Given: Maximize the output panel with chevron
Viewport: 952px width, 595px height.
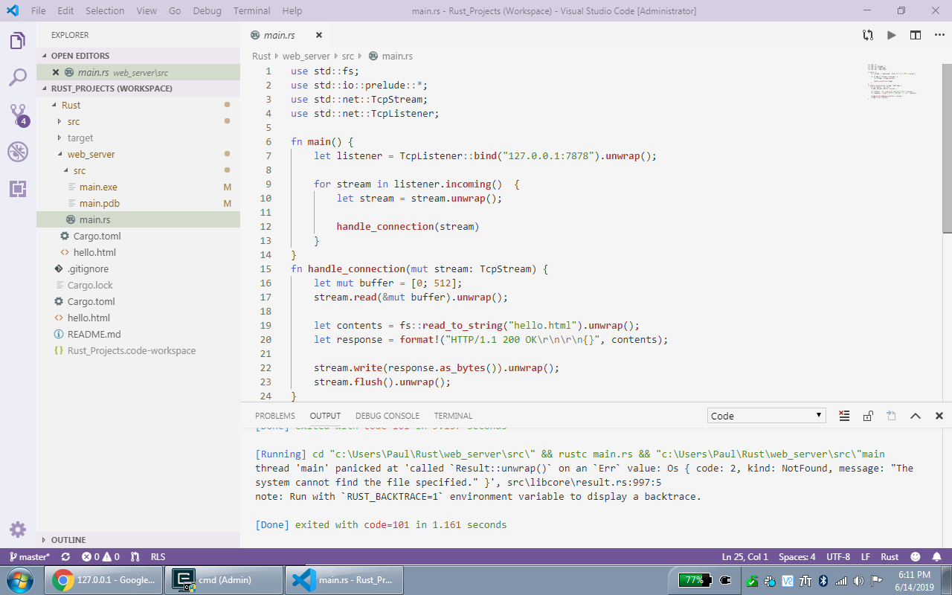Looking at the screenshot, I should [x=916, y=416].
